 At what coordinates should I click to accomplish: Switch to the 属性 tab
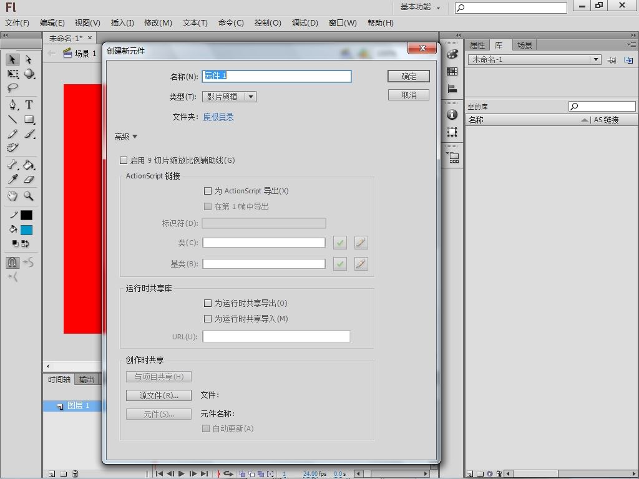477,45
